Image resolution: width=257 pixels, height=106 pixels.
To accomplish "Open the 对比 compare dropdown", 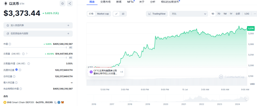I will point(189,14).
